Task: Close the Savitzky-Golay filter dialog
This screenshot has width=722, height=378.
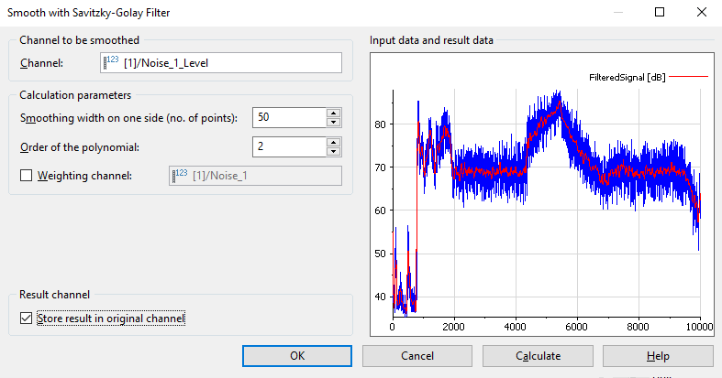Action: (702, 13)
